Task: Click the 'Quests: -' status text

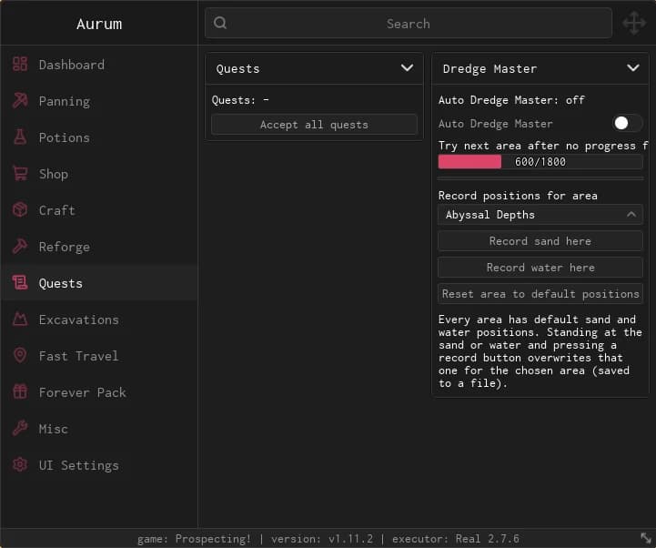Action: (240, 100)
